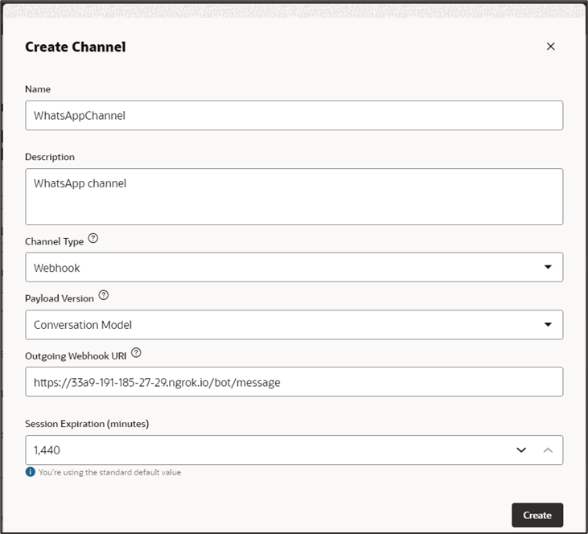
Task: Increase session expiration with up chevron
Action: [548, 450]
